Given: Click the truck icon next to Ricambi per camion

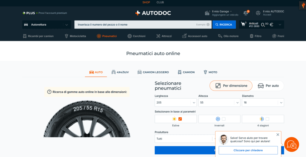Looking at the screenshot, I should click(x=25, y=36).
